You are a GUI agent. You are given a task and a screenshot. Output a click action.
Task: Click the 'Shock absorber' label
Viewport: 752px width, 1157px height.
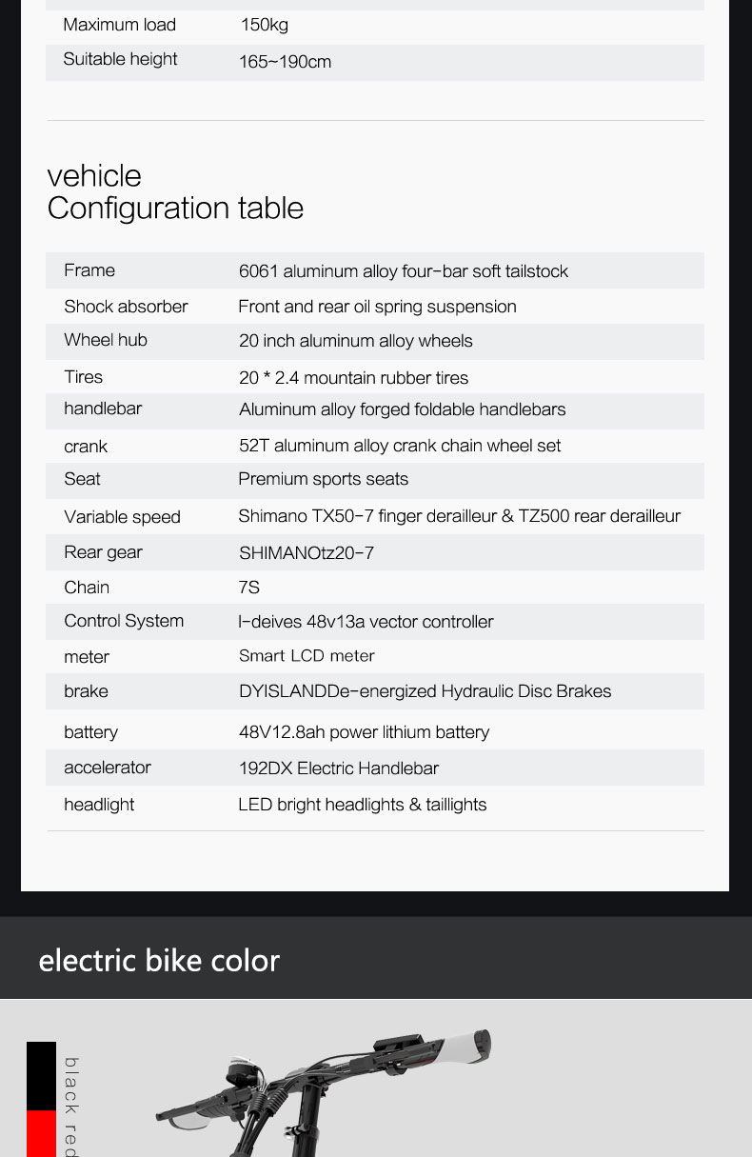click(126, 307)
